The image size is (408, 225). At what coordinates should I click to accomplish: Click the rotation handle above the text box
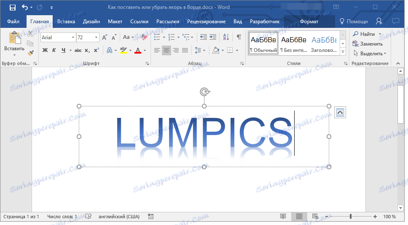[205, 92]
